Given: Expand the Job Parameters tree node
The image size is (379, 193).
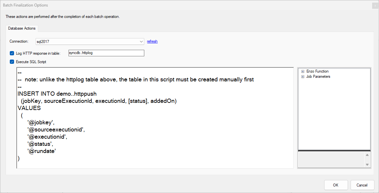Looking at the screenshot, I should (303, 76).
